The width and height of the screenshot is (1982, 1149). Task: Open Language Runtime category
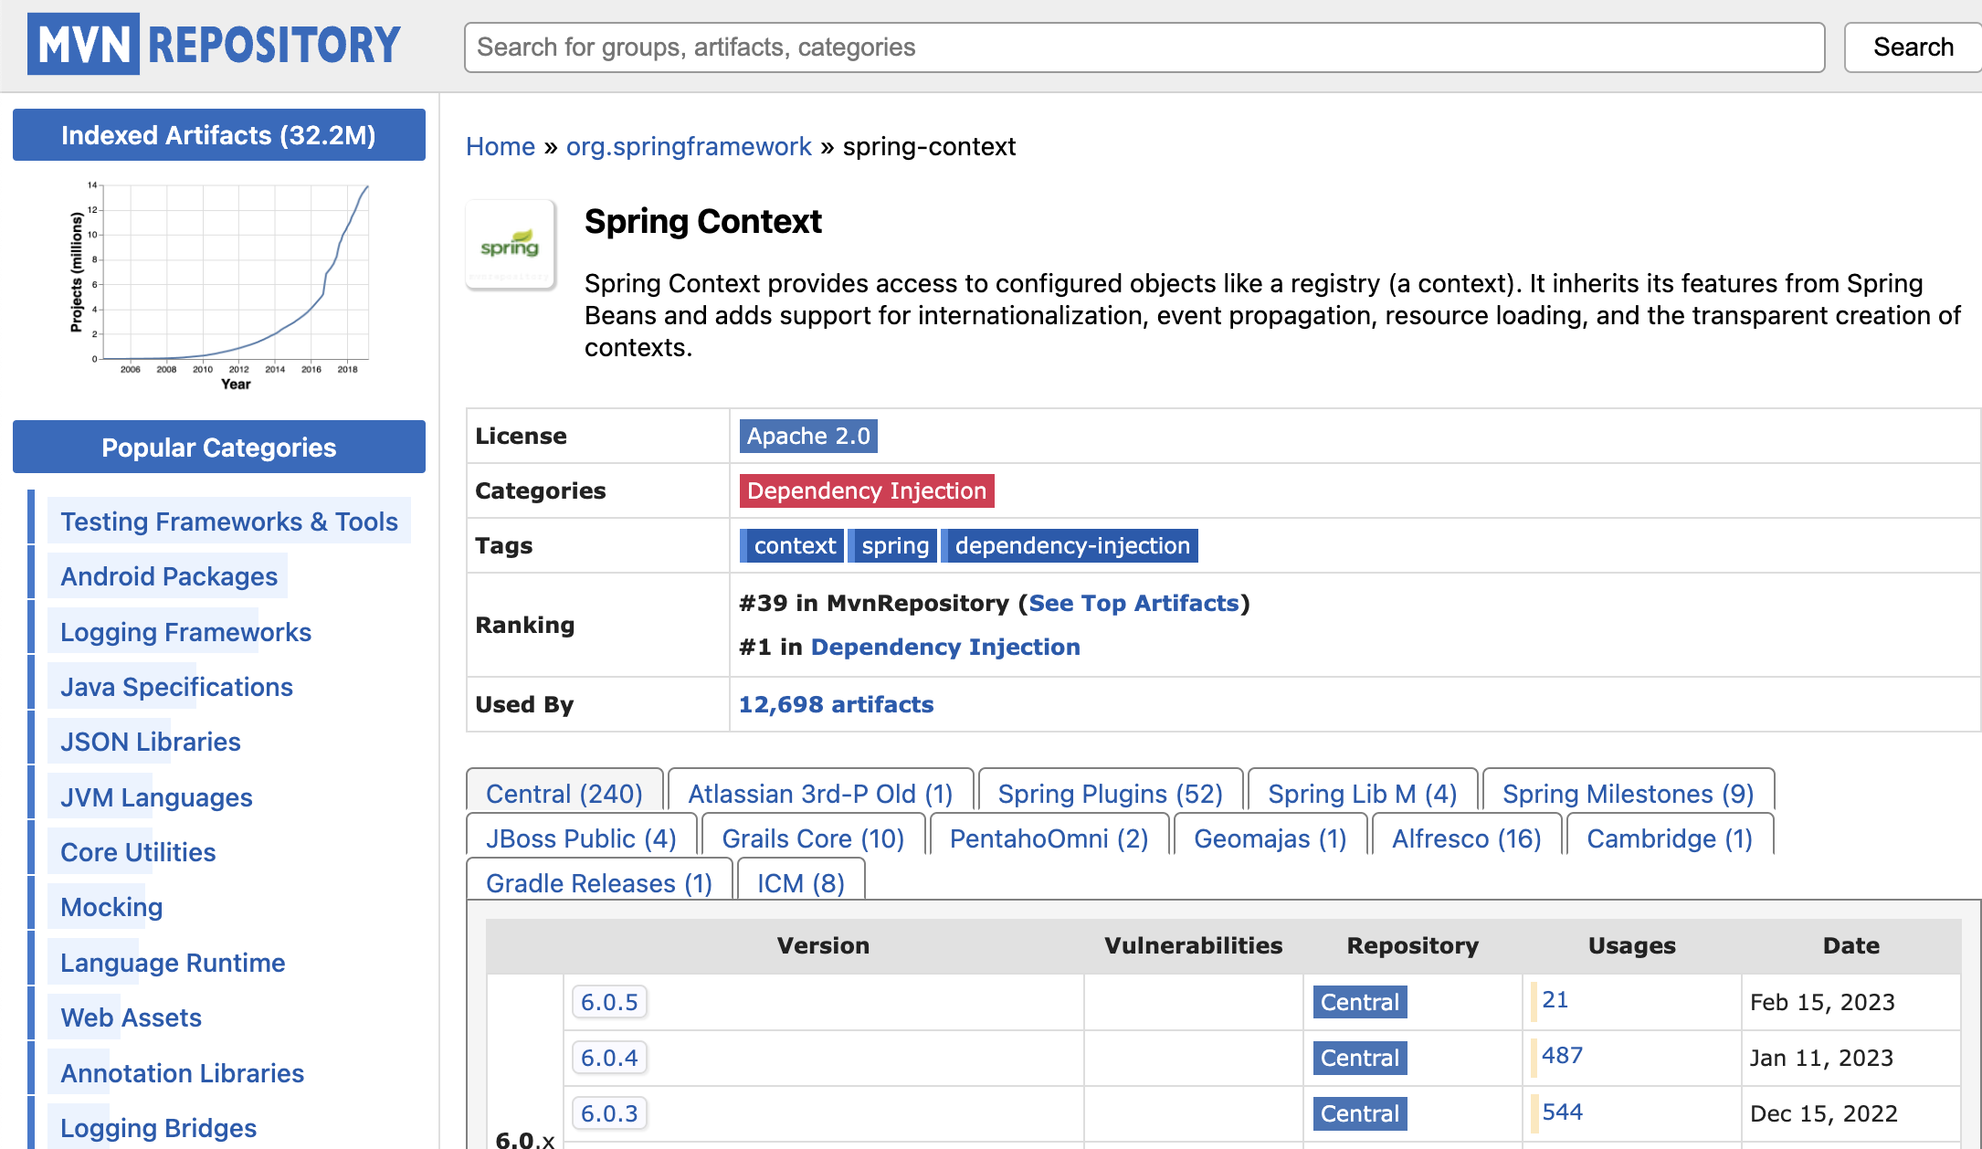[173, 963]
